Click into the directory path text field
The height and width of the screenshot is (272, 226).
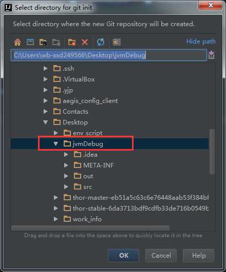pyautogui.click(x=109, y=55)
